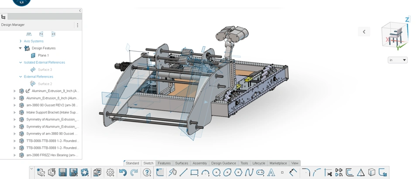Select the Ellipse tool
Viewport: 419px width, 179px height.
point(227,172)
